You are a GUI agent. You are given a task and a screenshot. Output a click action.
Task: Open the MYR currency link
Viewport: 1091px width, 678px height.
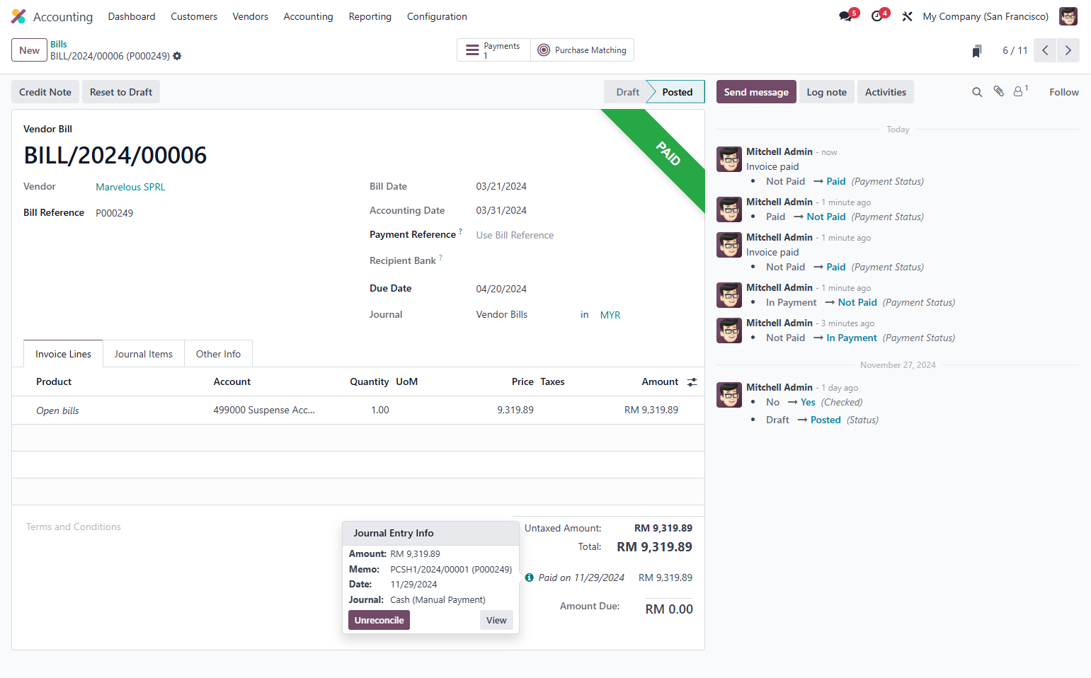(610, 315)
